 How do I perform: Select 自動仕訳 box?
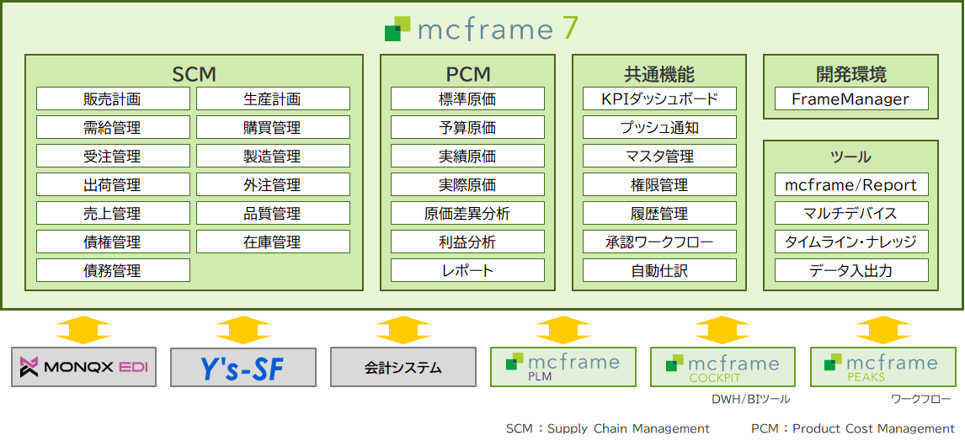pyautogui.click(x=659, y=270)
